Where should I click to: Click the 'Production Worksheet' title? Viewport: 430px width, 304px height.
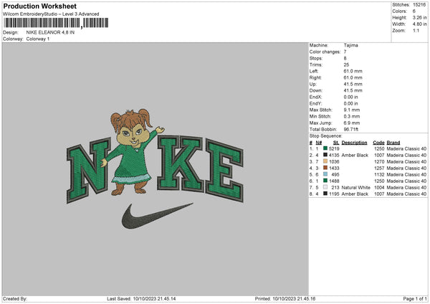pos(39,6)
